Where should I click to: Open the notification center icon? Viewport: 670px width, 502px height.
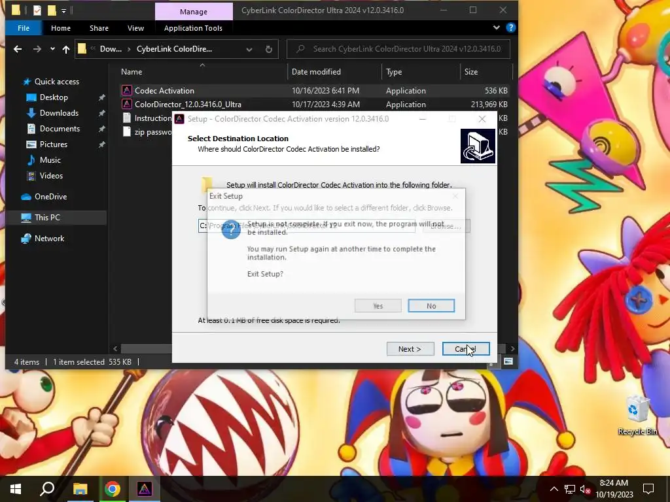(x=648, y=489)
